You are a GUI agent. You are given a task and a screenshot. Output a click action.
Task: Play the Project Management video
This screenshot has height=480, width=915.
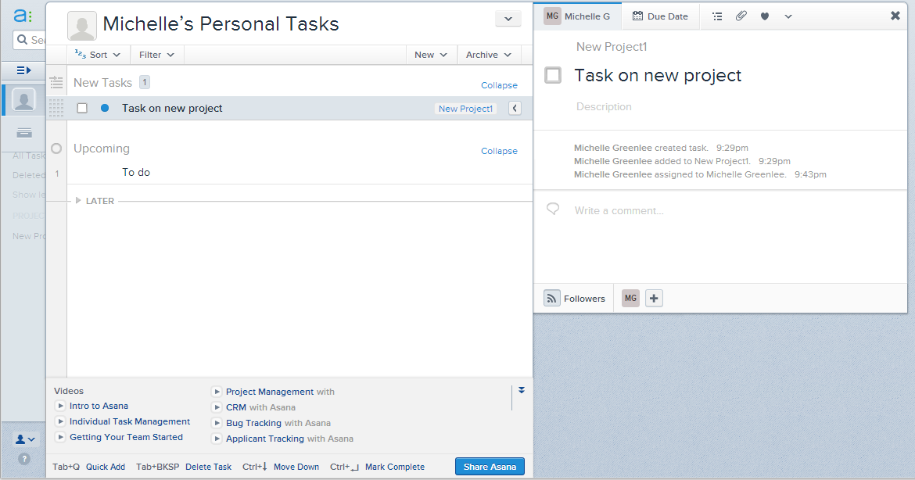point(217,392)
